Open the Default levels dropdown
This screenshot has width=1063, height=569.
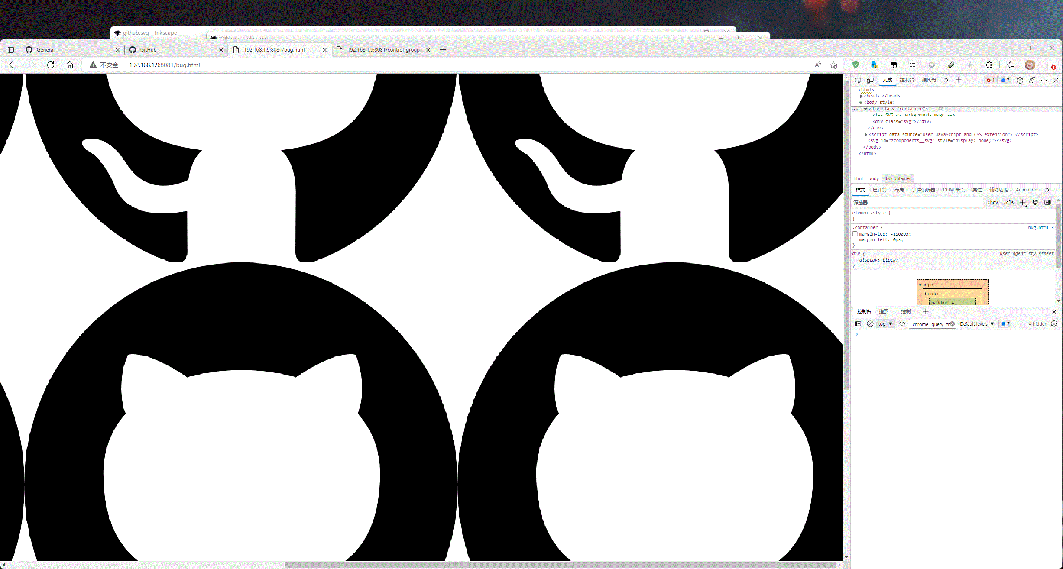coord(977,324)
